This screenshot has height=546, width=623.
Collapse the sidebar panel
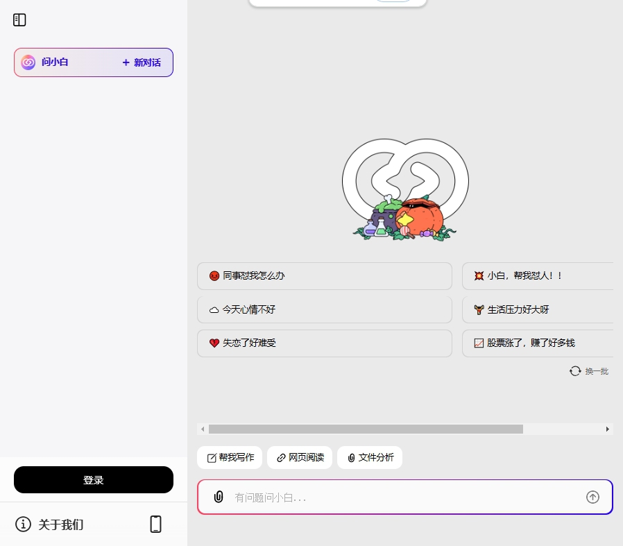(x=19, y=19)
